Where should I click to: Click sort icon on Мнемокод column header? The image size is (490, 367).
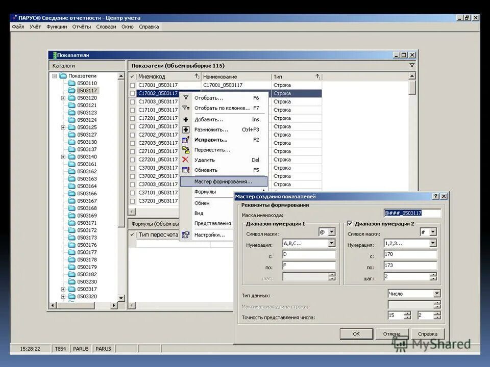click(x=197, y=76)
